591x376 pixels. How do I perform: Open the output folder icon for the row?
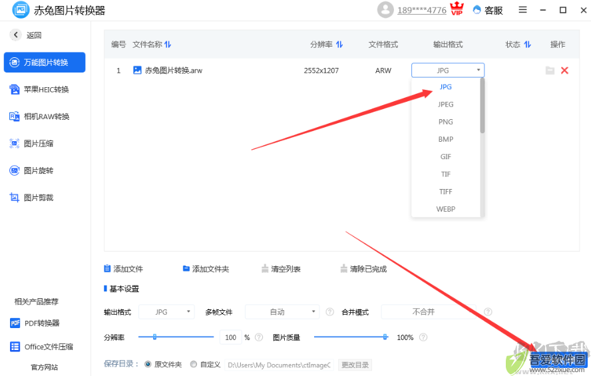pyautogui.click(x=550, y=70)
